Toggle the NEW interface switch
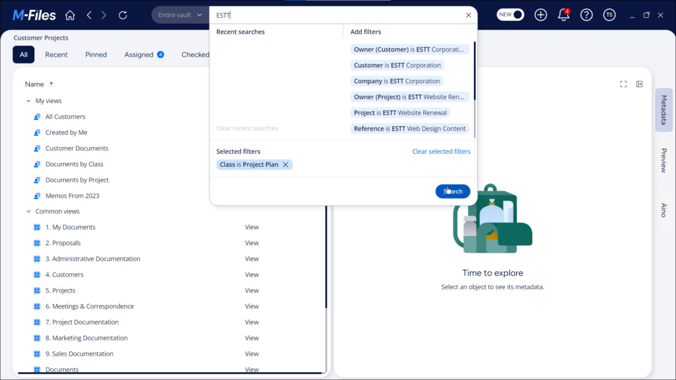Image resolution: width=676 pixels, height=380 pixels. 510,14
